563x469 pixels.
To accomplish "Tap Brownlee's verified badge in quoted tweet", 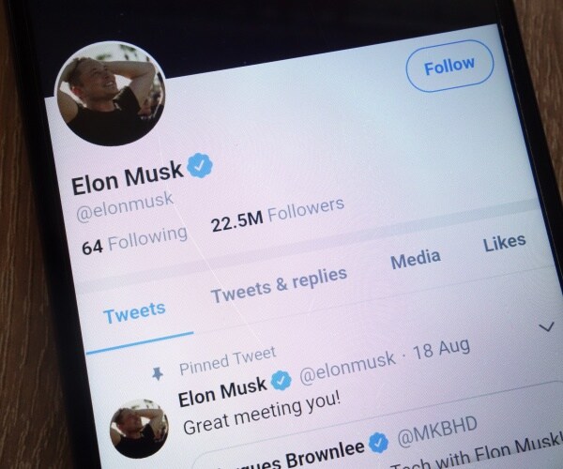I will 378,443.
